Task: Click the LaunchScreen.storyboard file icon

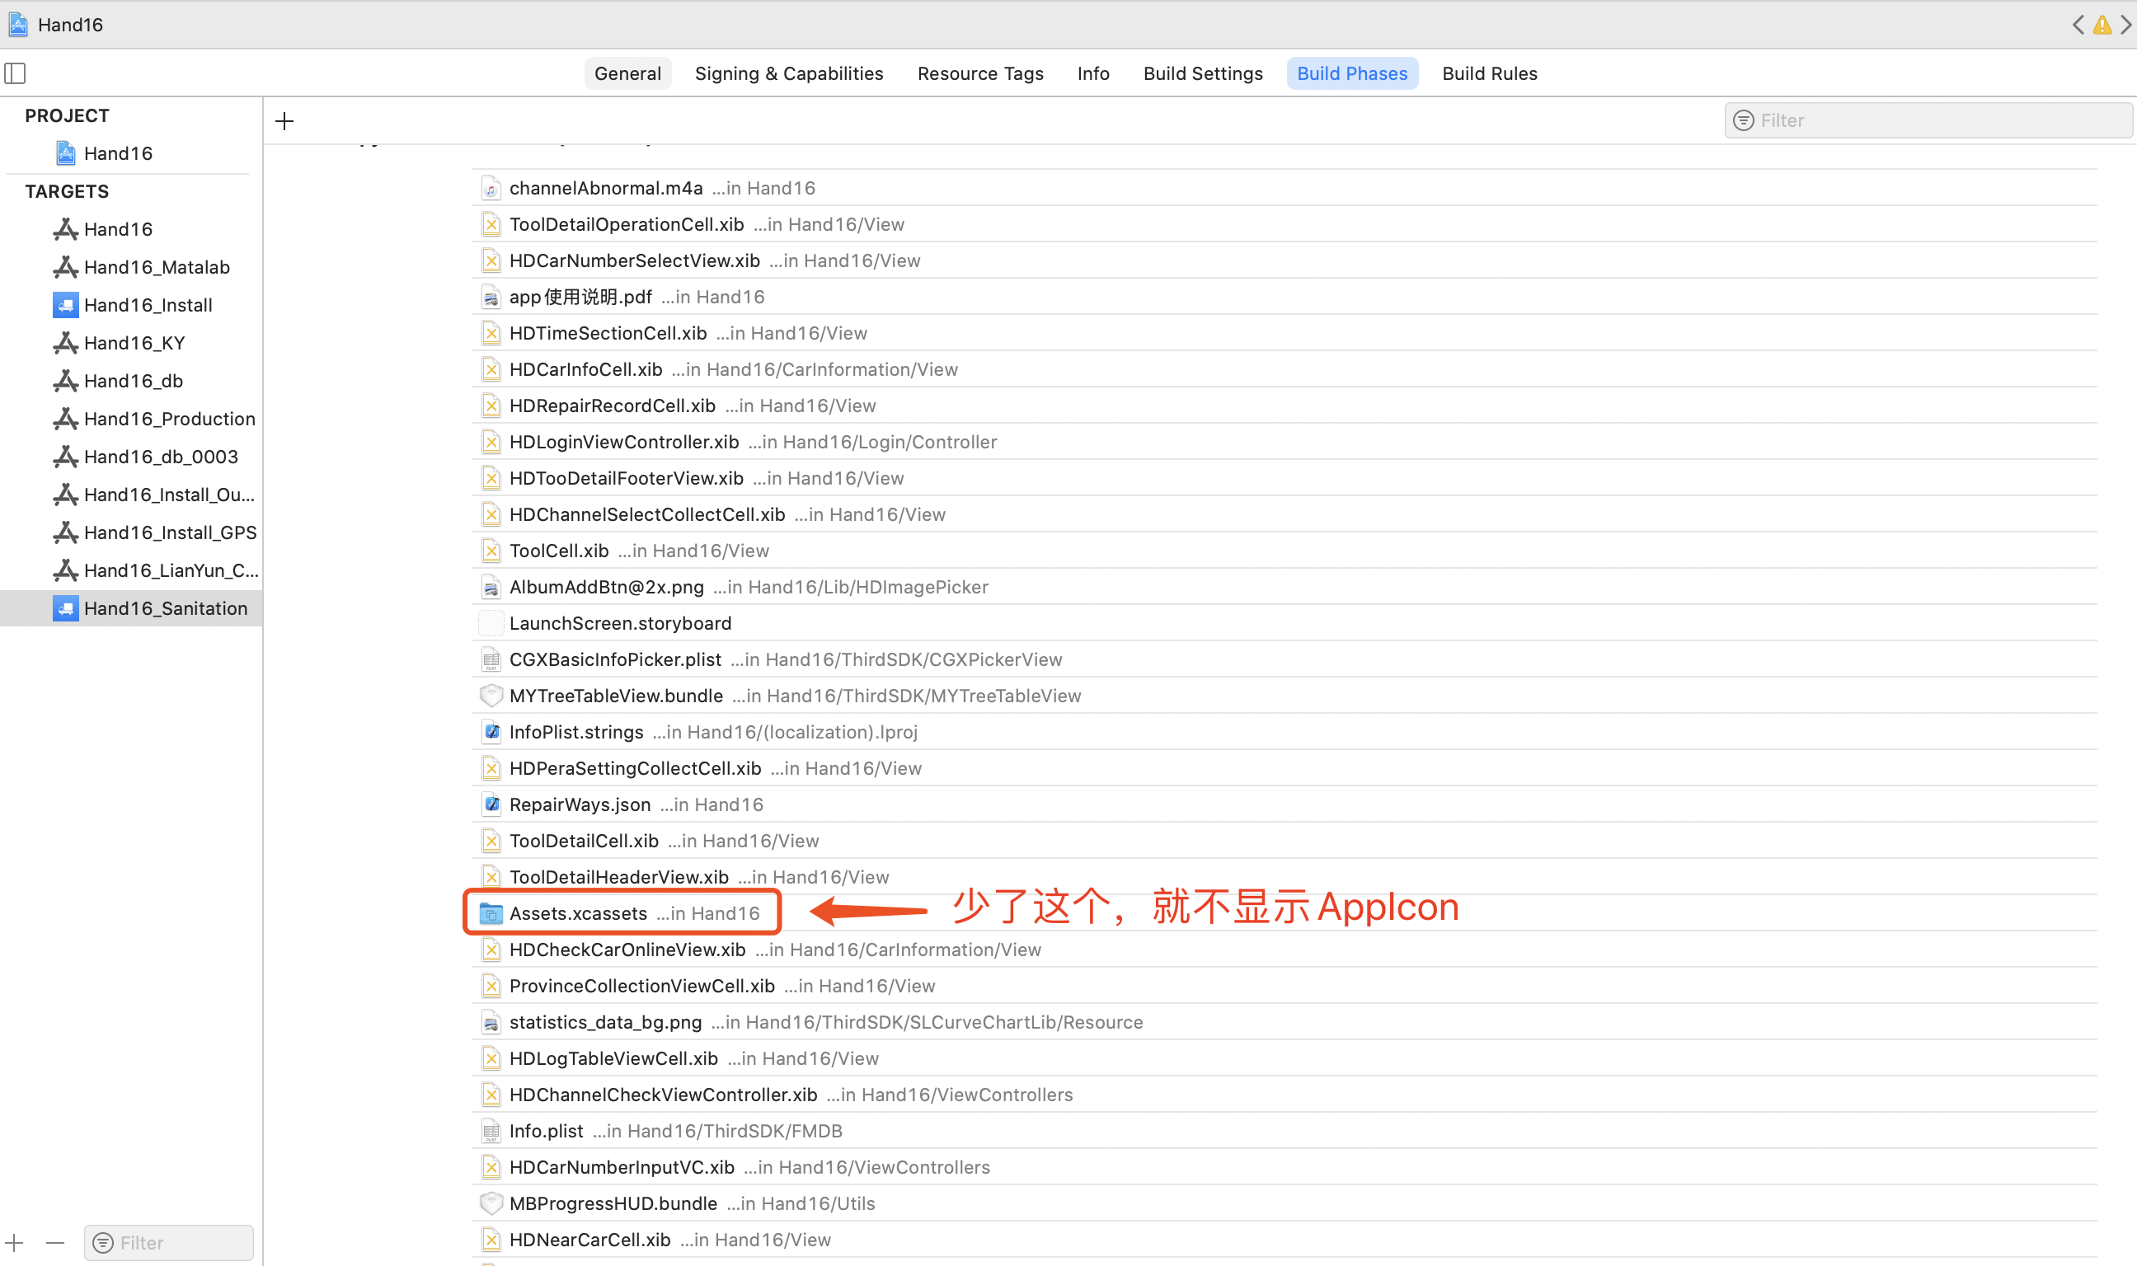Action: click(x=491, y=623)
